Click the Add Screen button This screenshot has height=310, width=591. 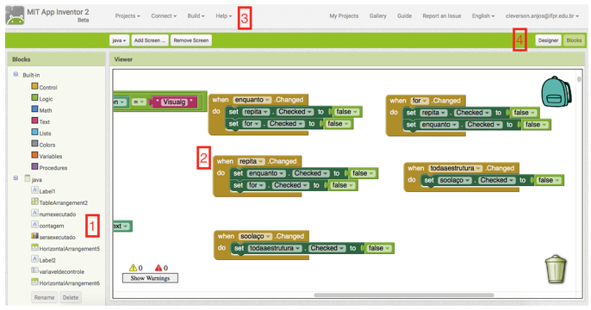click(x=150, y=40)
